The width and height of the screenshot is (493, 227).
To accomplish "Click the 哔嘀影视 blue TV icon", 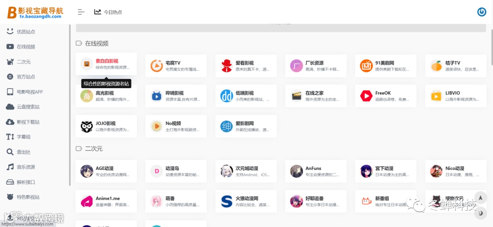I will [x=156, y=96].
